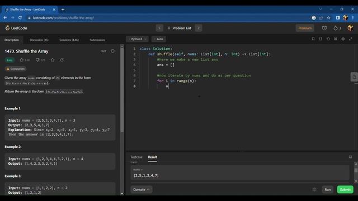Close the Shuffle the Array tab
This screenshot has width=358, height=201.
54,9
